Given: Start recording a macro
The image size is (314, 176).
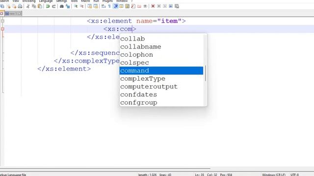Looking at the screenshot, I should pyautogui.click(x=153, y=6).
